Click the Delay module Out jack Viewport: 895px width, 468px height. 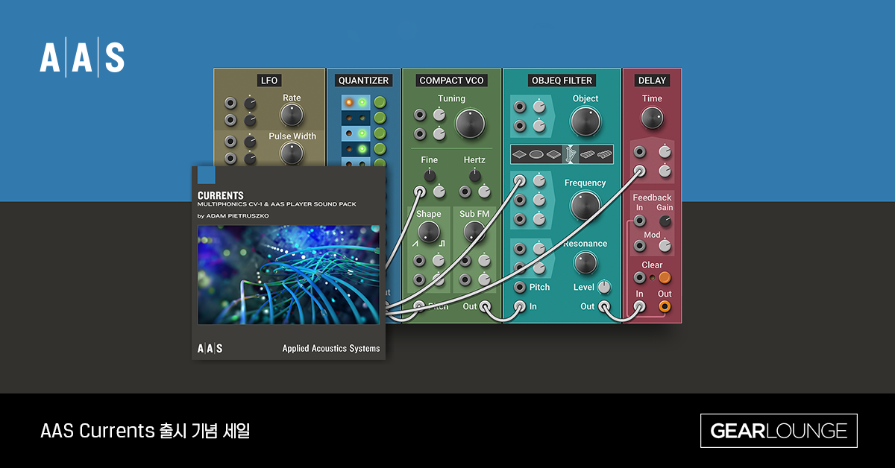coord(664,306)
